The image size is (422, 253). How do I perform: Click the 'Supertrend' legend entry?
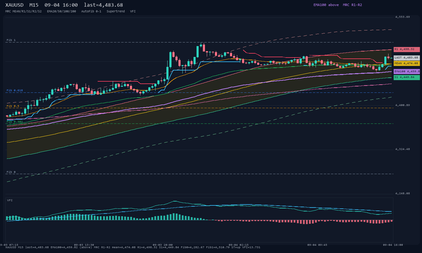(116, 11)
